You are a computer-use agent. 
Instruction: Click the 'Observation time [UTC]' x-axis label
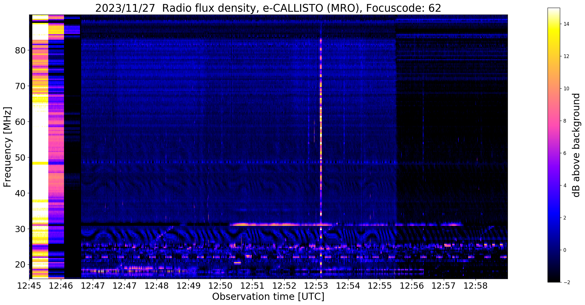(x=268, y=297)
